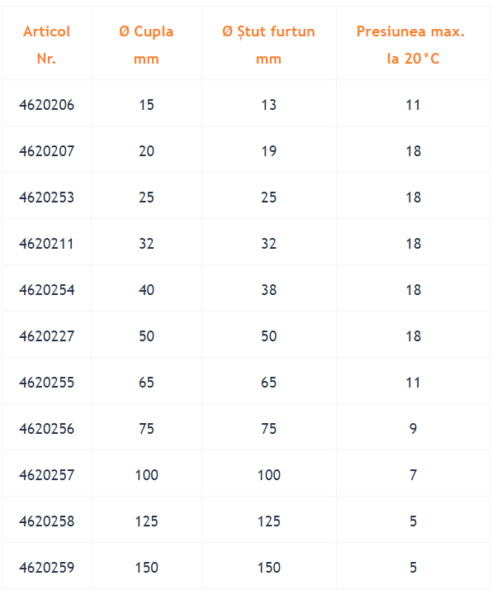
Task: Select article number 4620256
Action: click(46, 429)
